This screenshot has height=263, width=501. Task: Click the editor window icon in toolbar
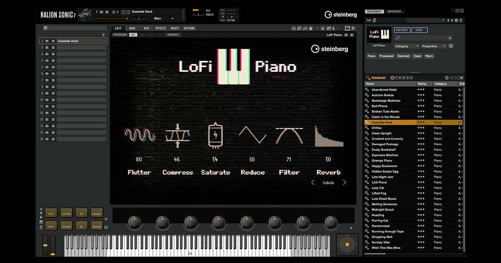(347, 28)
